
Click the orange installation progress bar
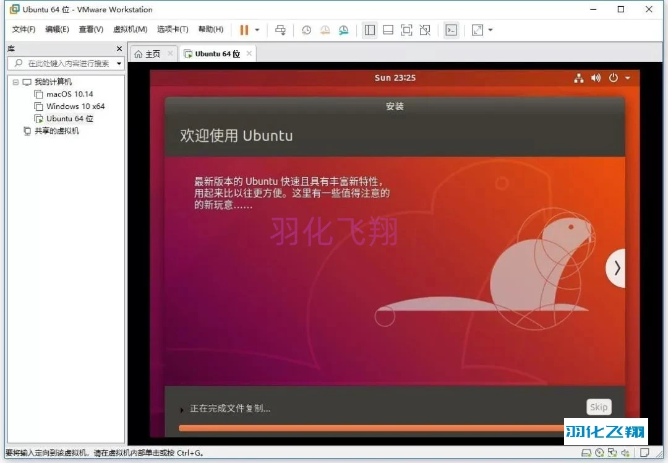point(371,428)
